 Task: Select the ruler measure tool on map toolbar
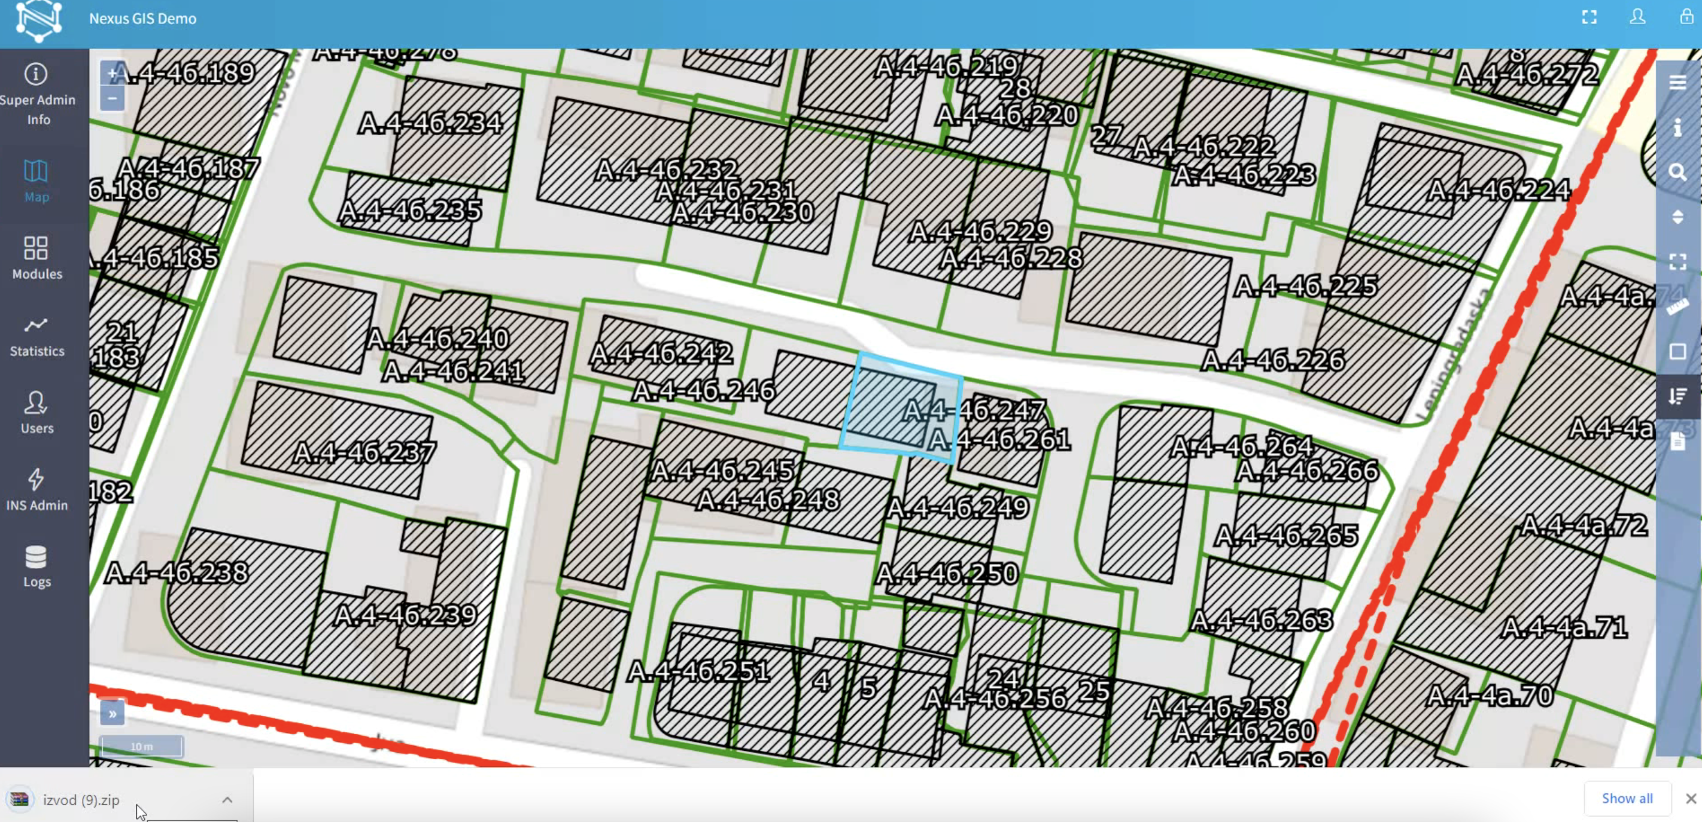point(1677,306)
